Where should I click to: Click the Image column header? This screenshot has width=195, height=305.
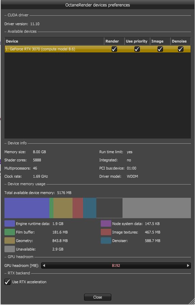160,41
